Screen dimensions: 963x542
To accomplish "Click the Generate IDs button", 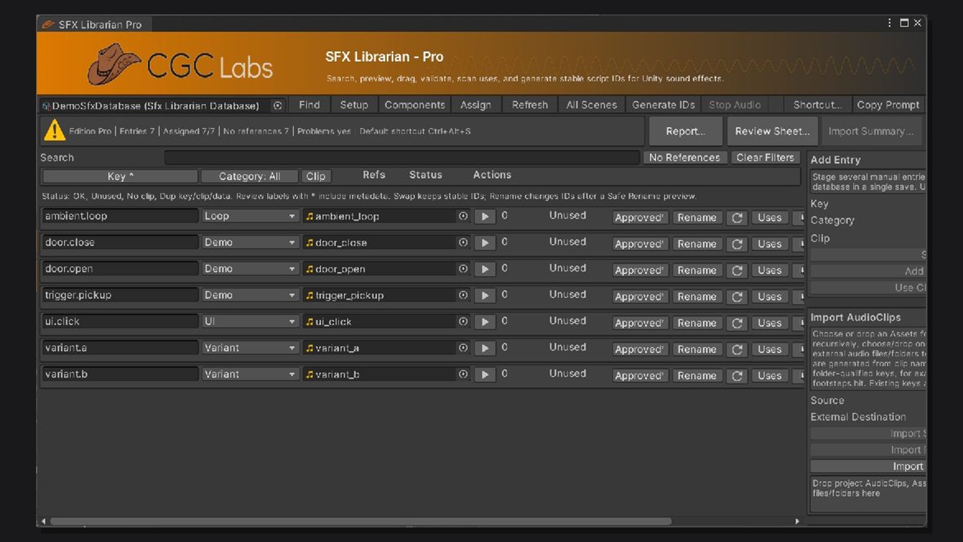I will tap(663, 105).
